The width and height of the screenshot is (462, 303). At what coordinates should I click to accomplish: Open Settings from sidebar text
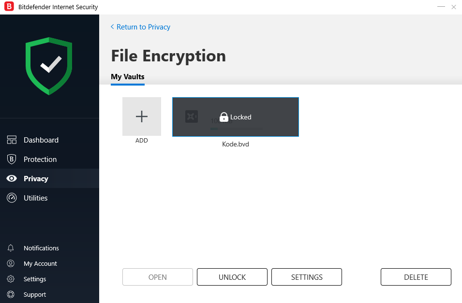coord(35,279)
